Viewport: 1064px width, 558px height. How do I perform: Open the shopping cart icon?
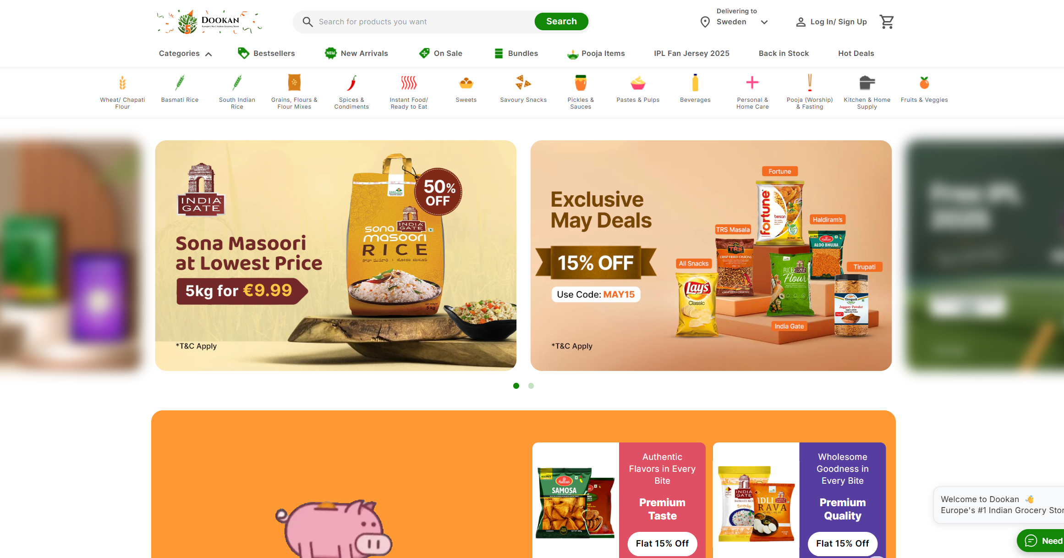point(887,22)
